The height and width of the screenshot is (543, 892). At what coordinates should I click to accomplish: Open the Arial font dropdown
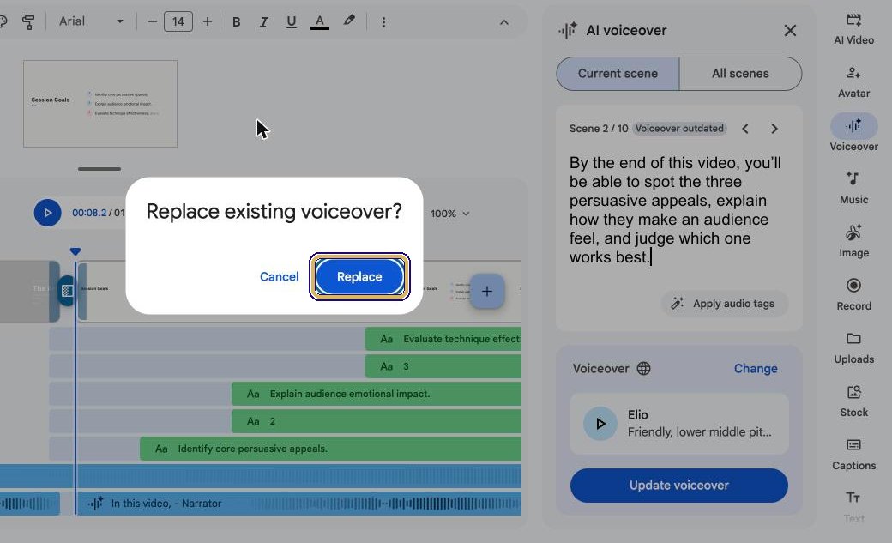pos(91,21)
